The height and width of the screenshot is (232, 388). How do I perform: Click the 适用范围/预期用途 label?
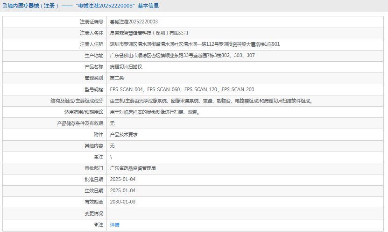84,112
